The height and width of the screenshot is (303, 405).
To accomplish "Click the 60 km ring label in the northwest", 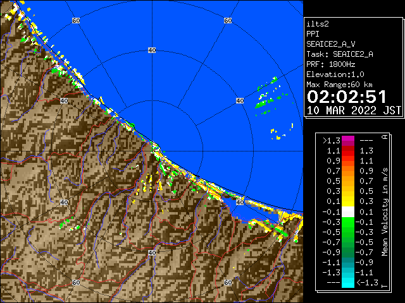I will (76, 20).
